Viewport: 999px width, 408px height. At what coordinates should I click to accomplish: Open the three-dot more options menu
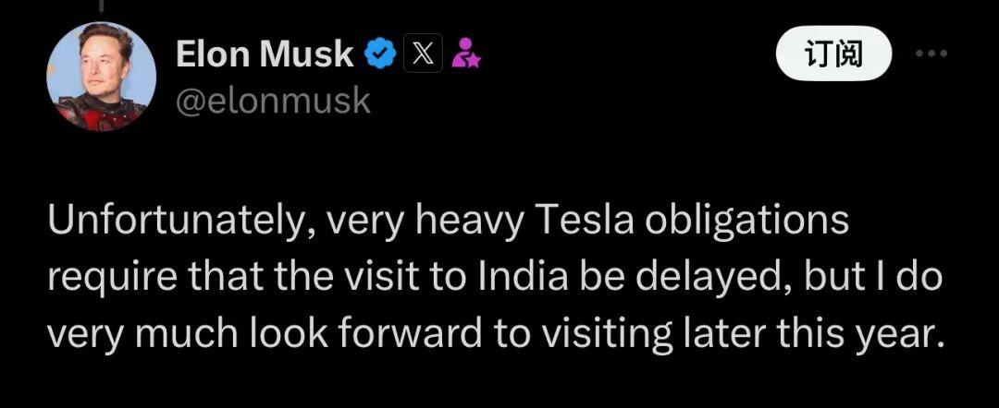tap(931, 54)
